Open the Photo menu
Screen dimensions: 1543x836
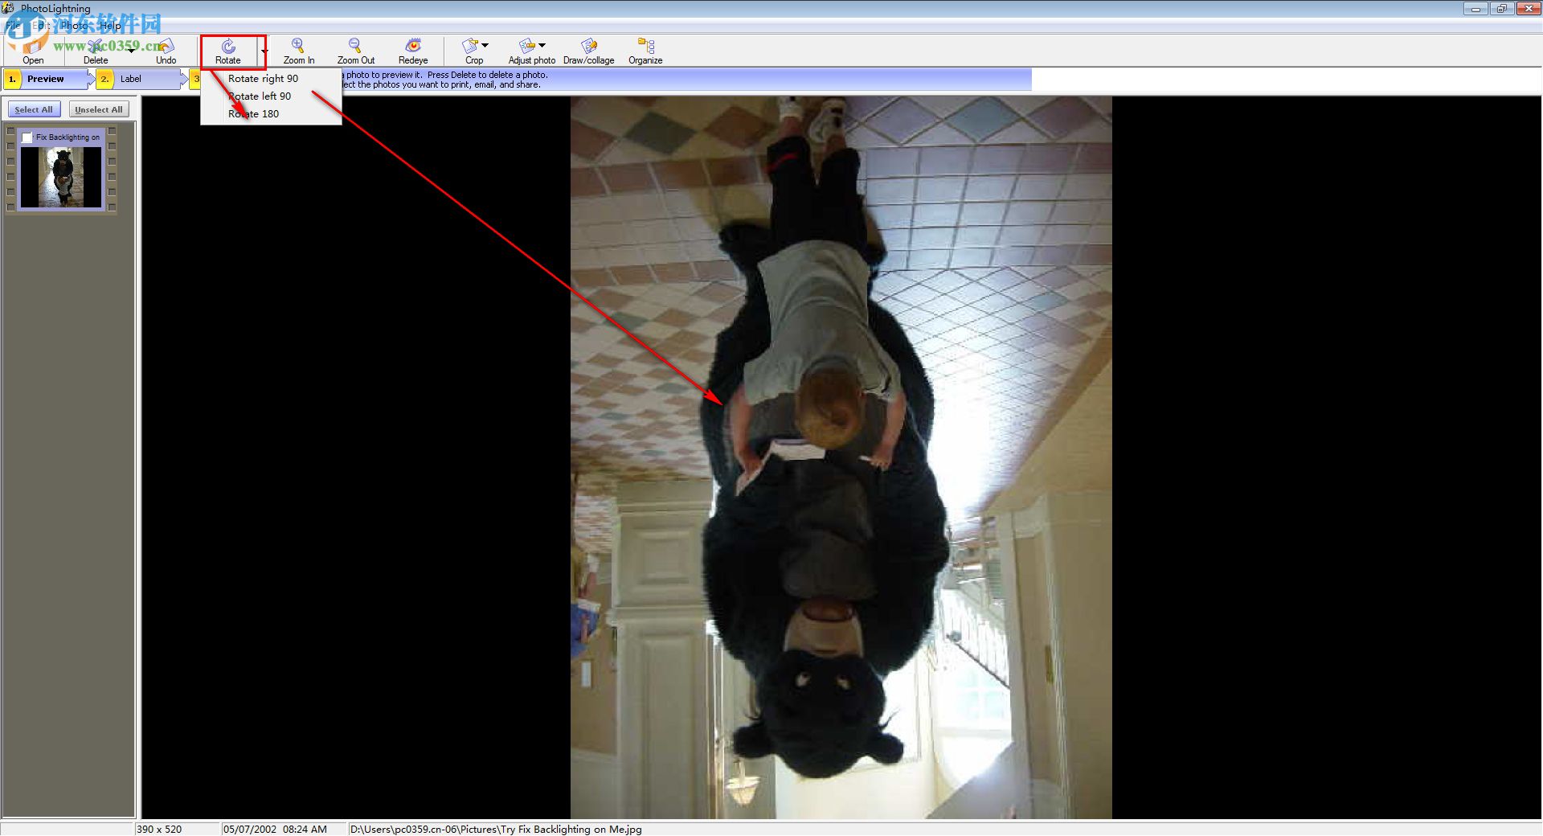click(x=74, y=25)
